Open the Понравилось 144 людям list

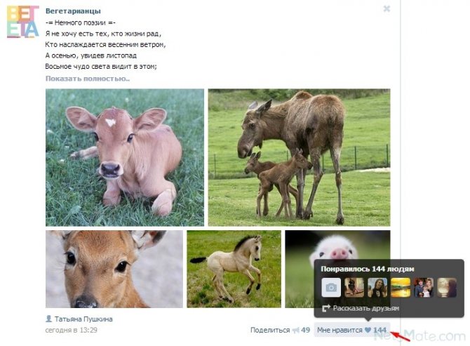pos(367,269)
